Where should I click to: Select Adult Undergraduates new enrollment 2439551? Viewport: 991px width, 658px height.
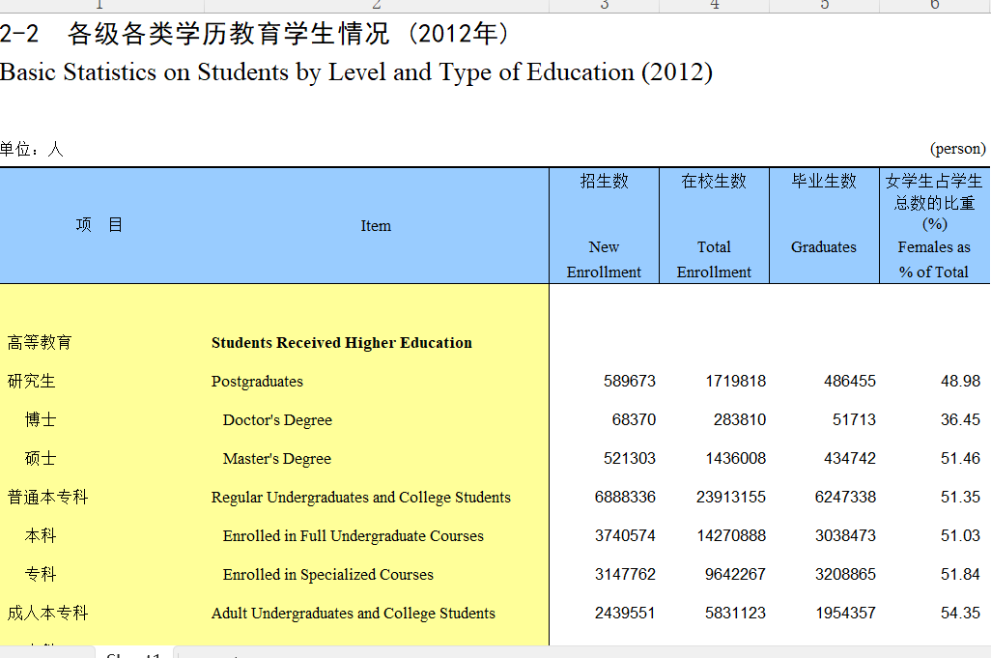(625, 613)
